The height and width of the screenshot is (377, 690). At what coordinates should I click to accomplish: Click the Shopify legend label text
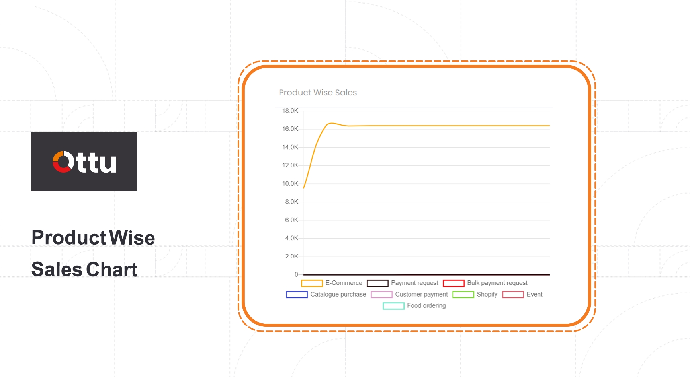487,294
